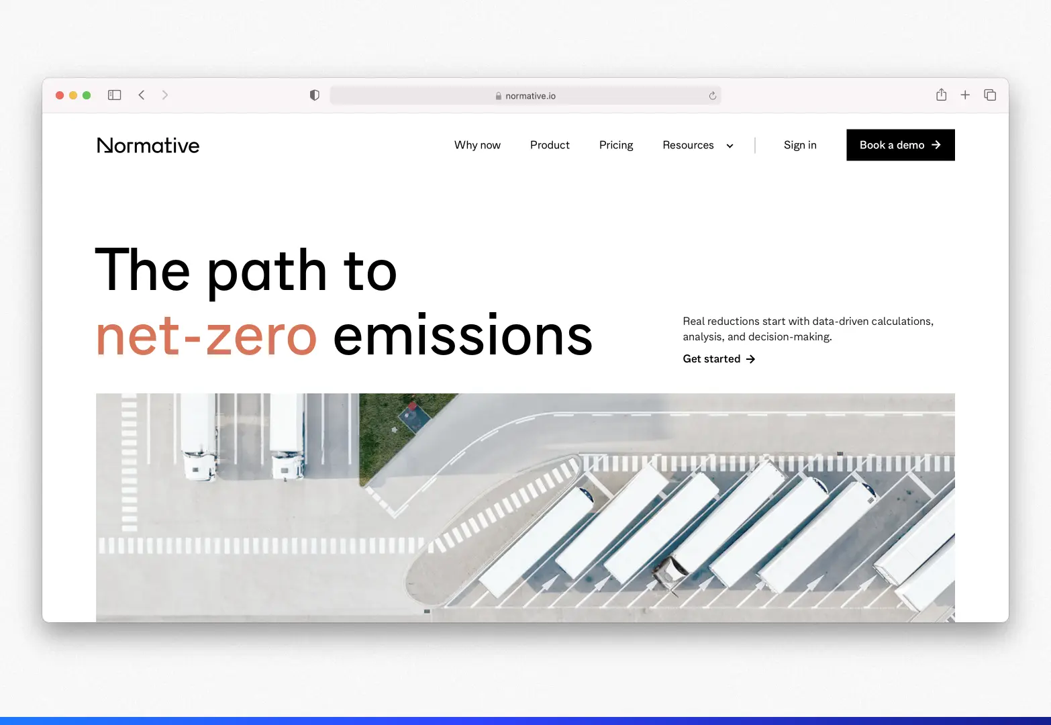This screenshot has height=725, width=1051.
Task: Click the privacy shield icon
Action: click(x=314, y=95)
